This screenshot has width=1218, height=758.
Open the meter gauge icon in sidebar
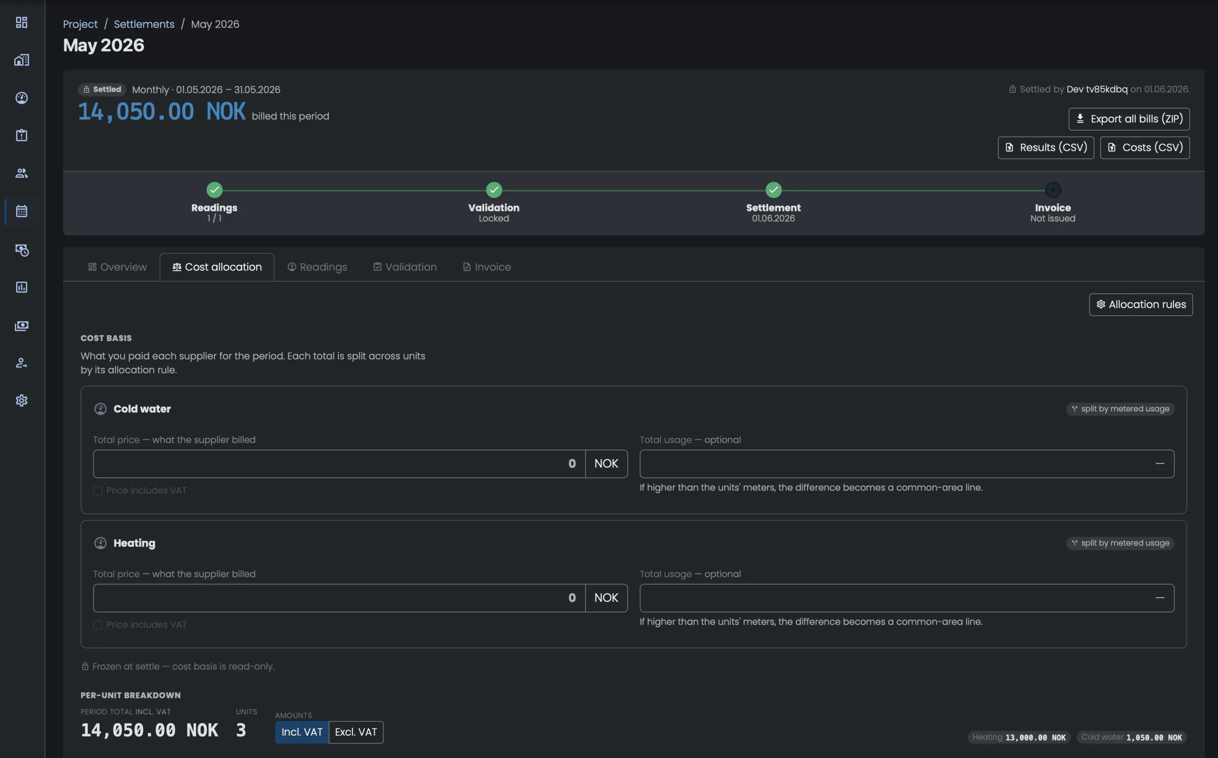tap(21, 97)
